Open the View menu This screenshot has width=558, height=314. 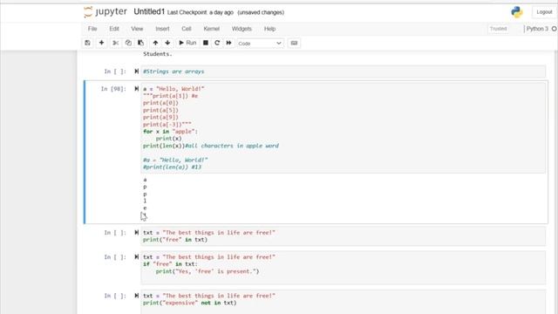click(137, 29)
